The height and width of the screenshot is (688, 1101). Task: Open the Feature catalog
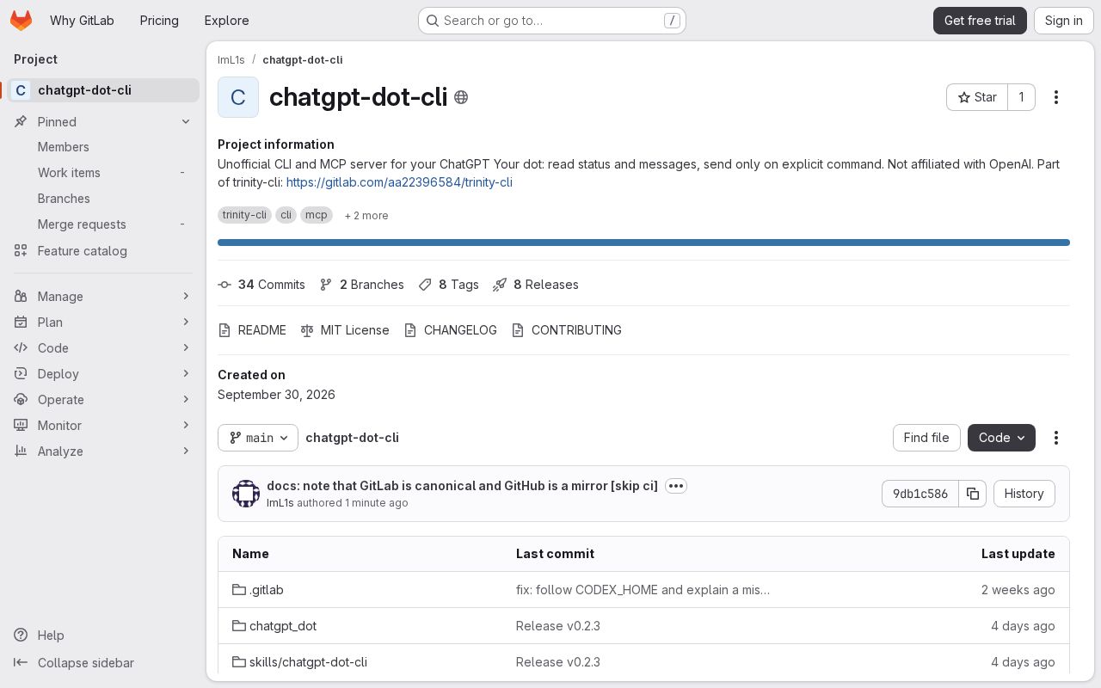tap(103, 251)
